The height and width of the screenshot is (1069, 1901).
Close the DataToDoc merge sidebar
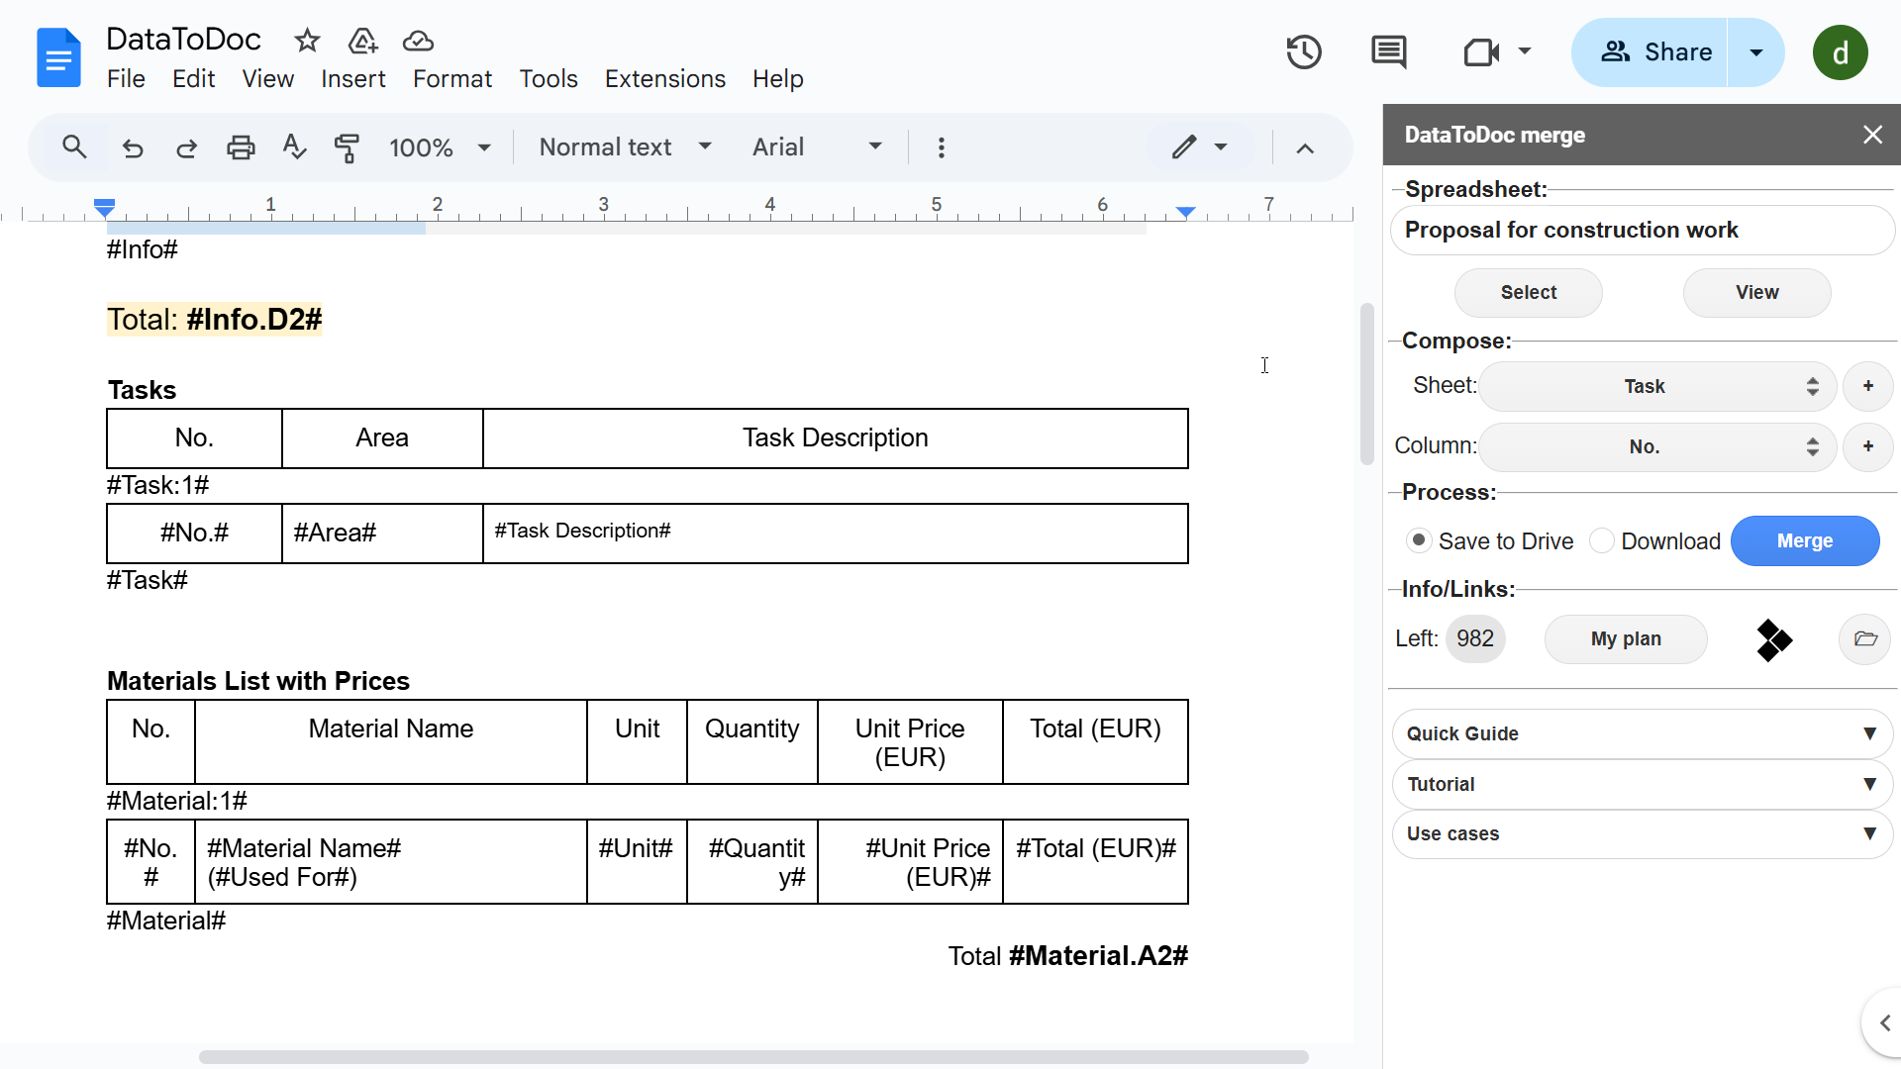pyautogui.click(x=1872, y=135)
